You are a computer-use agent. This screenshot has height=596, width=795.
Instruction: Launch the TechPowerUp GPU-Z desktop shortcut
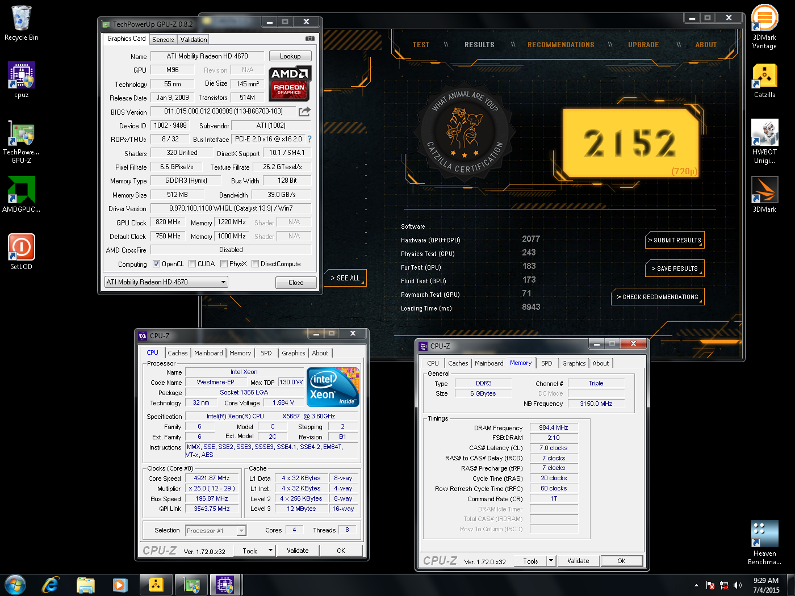click(22, 142)
